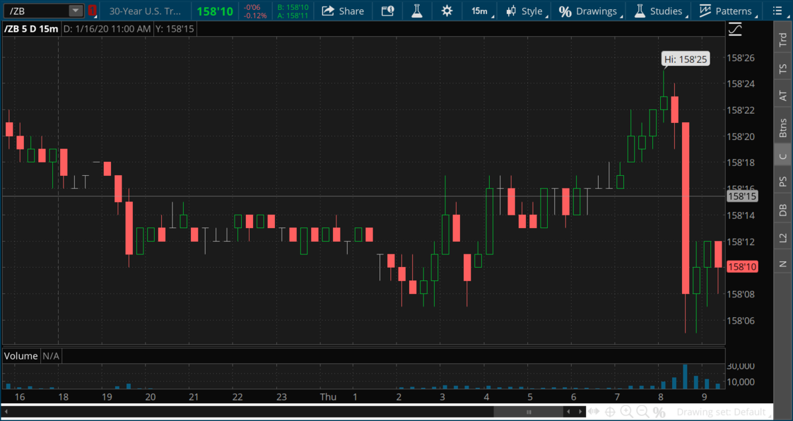Click the zoom in magnifier icon
The width and height of the screenshot is (793, 421).
coord(626,412)
